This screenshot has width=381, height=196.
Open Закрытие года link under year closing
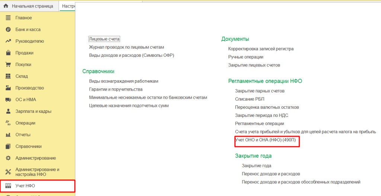256,166
